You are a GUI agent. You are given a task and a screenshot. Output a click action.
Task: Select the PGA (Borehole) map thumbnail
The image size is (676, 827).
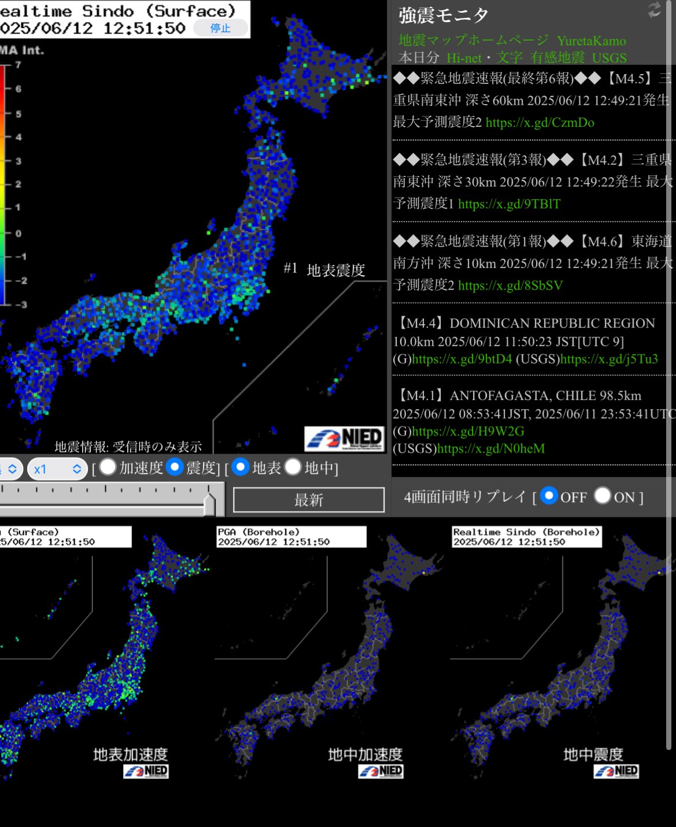(x=330, y=654)
